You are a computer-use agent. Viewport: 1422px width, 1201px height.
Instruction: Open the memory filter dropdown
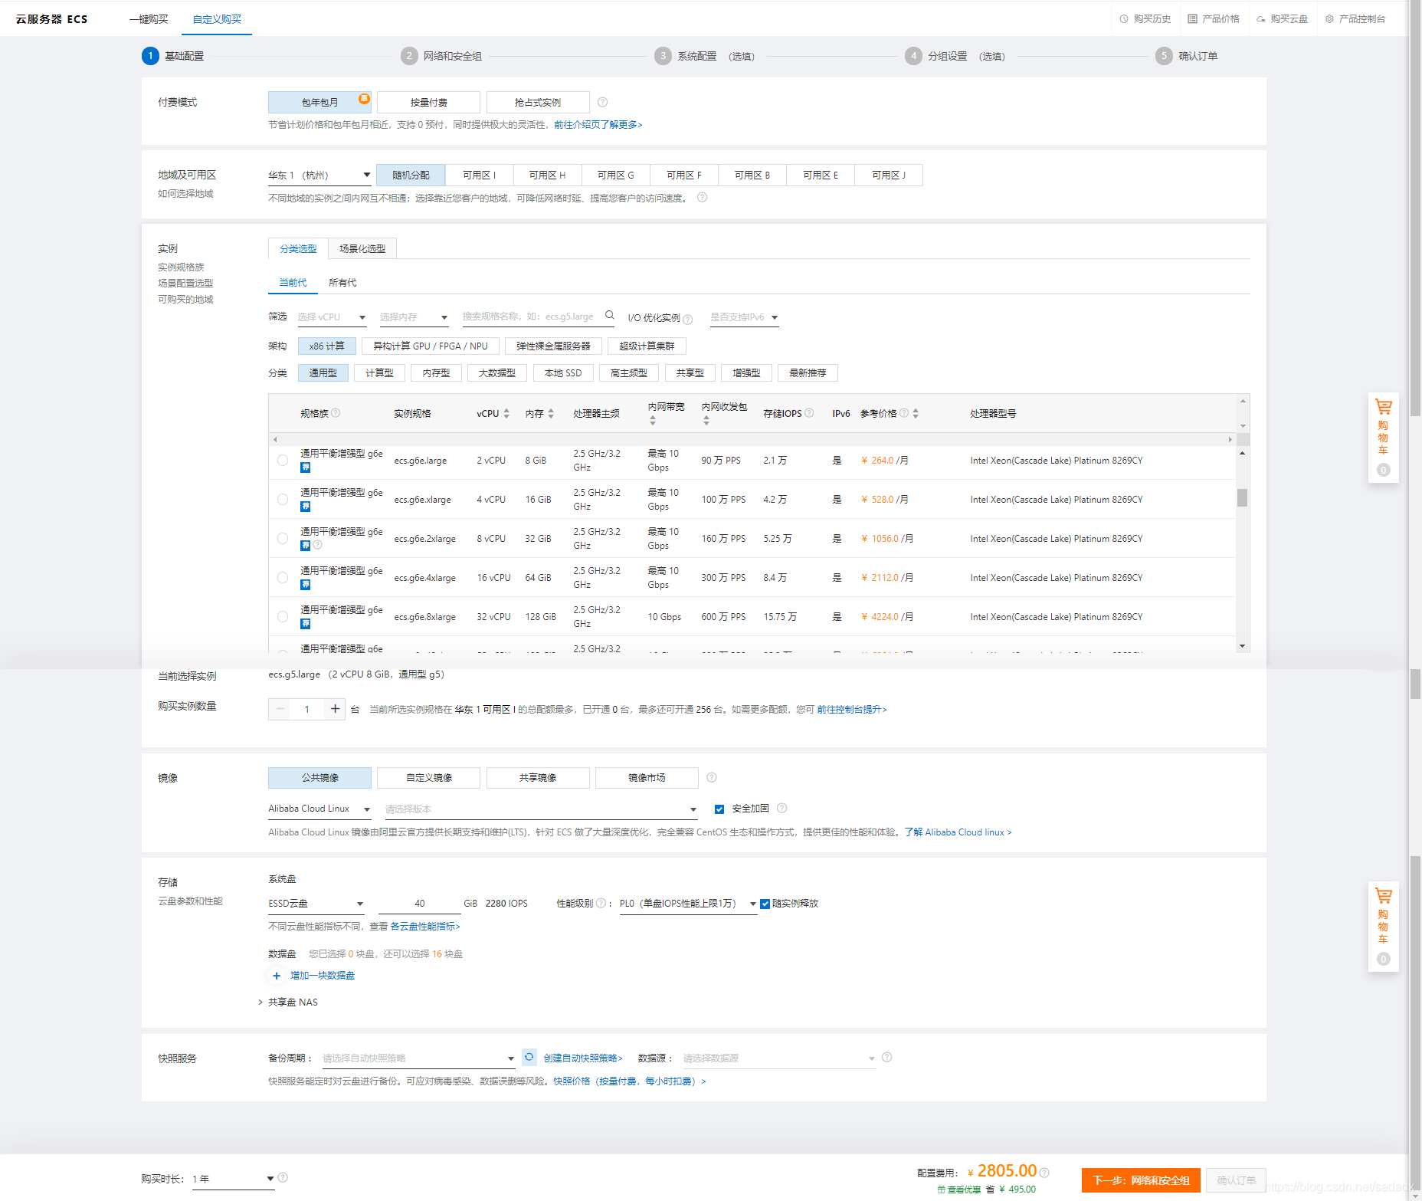[x=414, y=317]
